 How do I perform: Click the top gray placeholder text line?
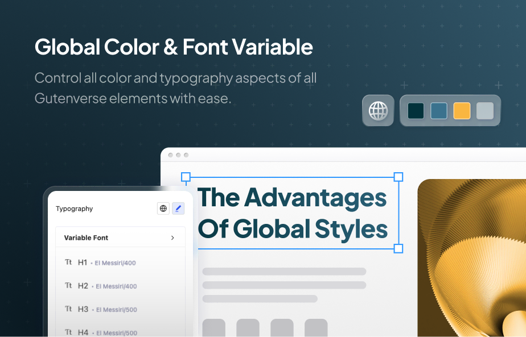coord(284,272)
